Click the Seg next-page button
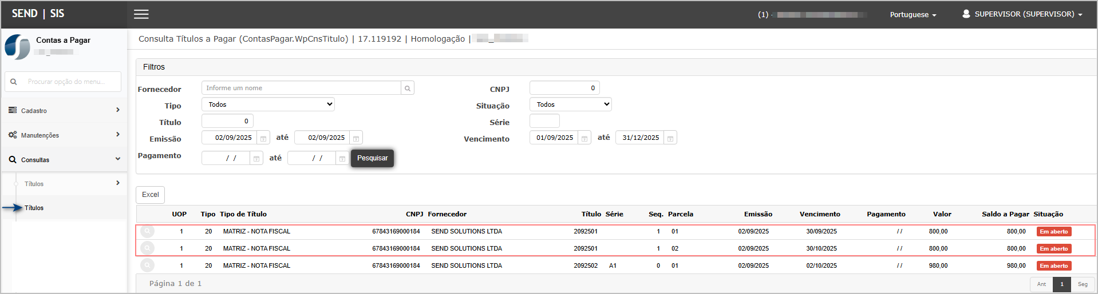 (x=1083, y=284)
